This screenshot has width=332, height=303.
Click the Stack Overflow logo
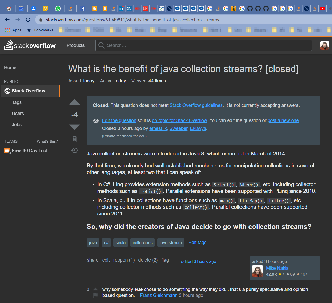pos(30,45)
